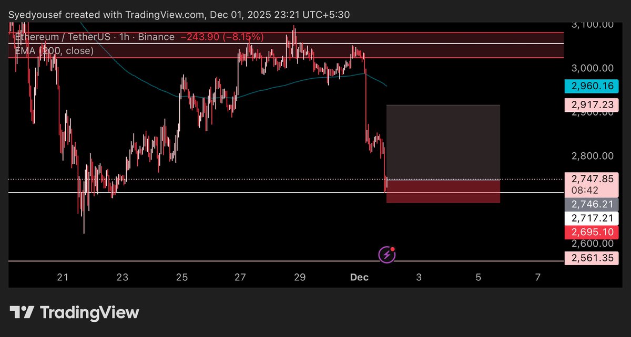Click the 2,800.00 price scale value
Viewport: 631px width, 337px height.
(x=592, y=156)
